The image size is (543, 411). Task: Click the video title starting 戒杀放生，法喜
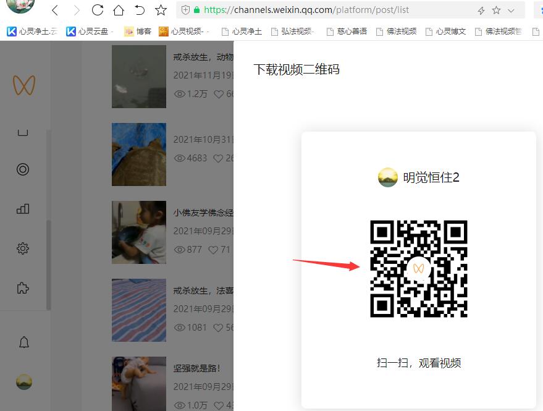pyautogui.click(x=203, y=290)
